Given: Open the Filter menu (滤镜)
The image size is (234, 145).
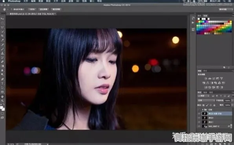Looking at the screenshot, I should [x=71, y=1].
